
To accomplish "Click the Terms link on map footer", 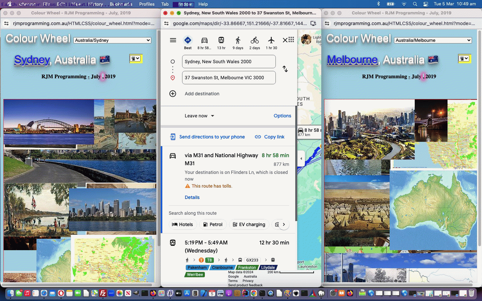I will [x=233, y=281].
